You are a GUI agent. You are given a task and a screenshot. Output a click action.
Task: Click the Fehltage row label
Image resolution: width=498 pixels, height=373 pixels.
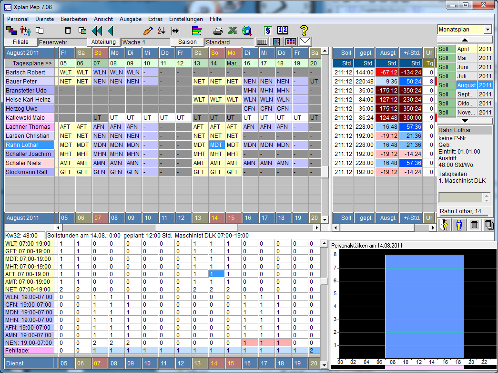pyautogui.click(x=29, y=351)
